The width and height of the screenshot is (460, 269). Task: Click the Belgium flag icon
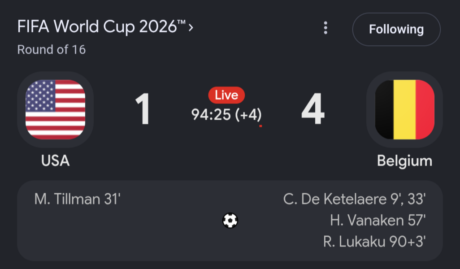pos(404,109)
